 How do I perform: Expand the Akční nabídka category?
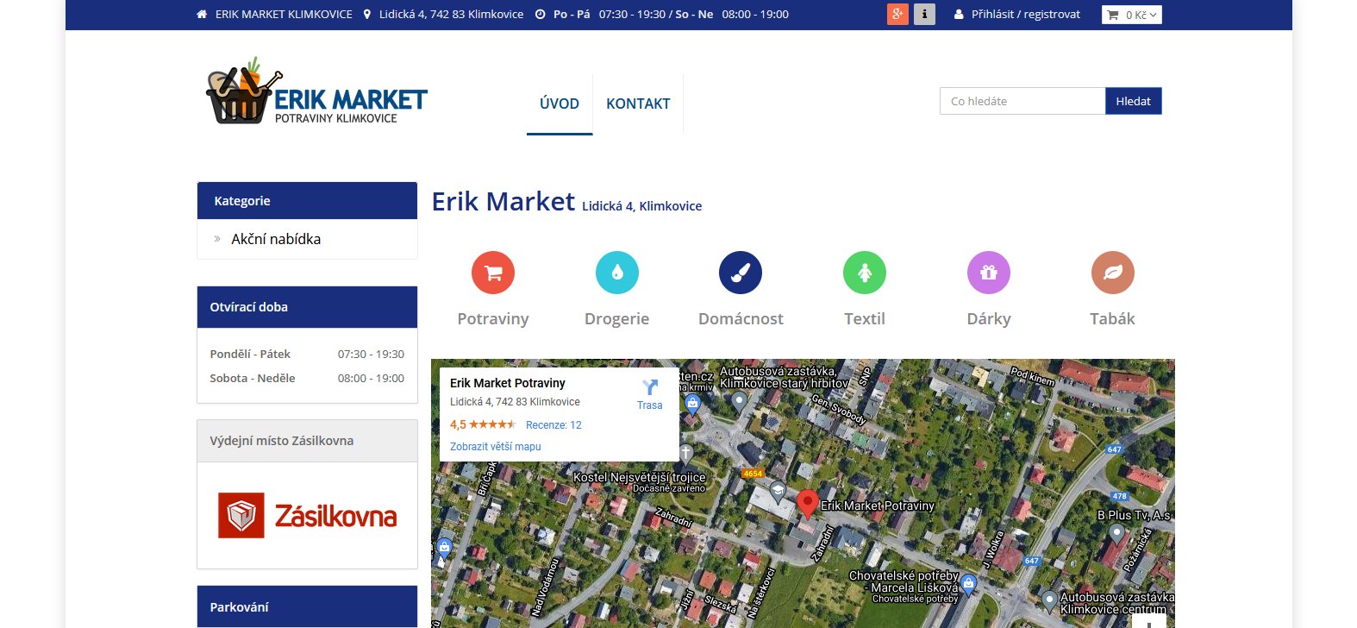point(276,239)
